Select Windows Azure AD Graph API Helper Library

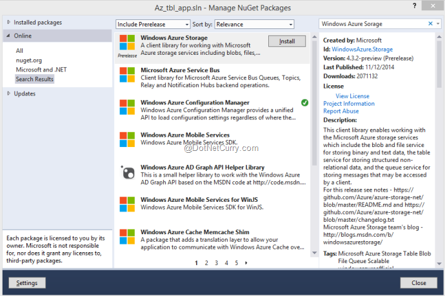[203, 167]
